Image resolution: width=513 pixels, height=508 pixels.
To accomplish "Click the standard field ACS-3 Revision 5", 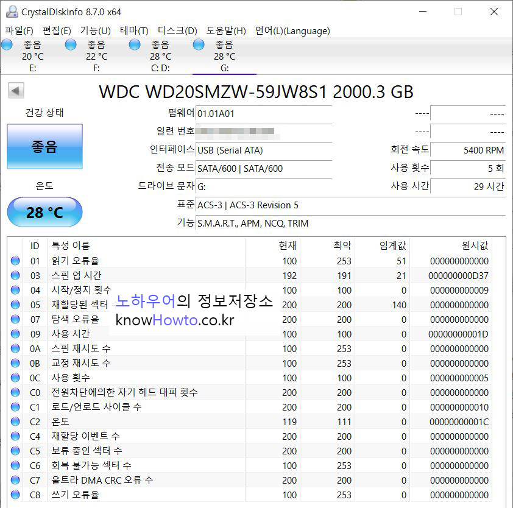I will pyautogui.click(x=351, y=205).
